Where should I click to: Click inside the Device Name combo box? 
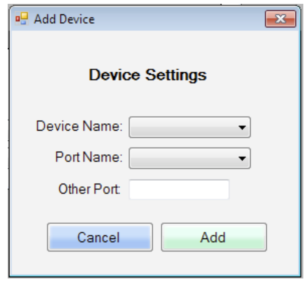point(183,127)
